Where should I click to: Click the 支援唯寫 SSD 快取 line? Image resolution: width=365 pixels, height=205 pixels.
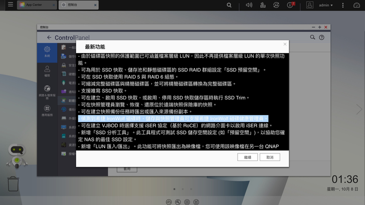(x=103, y=91)
